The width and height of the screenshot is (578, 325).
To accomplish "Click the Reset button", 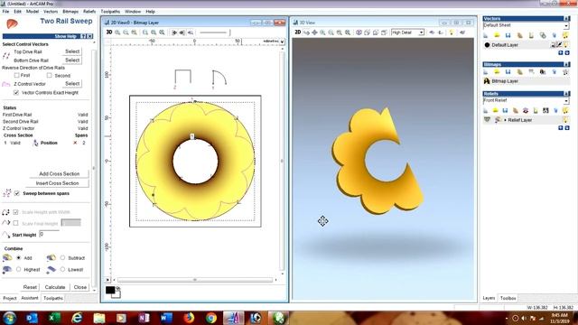I will [x=30, y=287].
